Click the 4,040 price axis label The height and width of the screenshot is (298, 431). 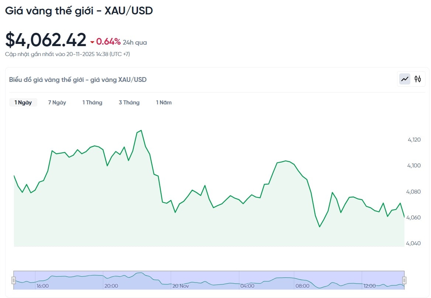point(414,243)
